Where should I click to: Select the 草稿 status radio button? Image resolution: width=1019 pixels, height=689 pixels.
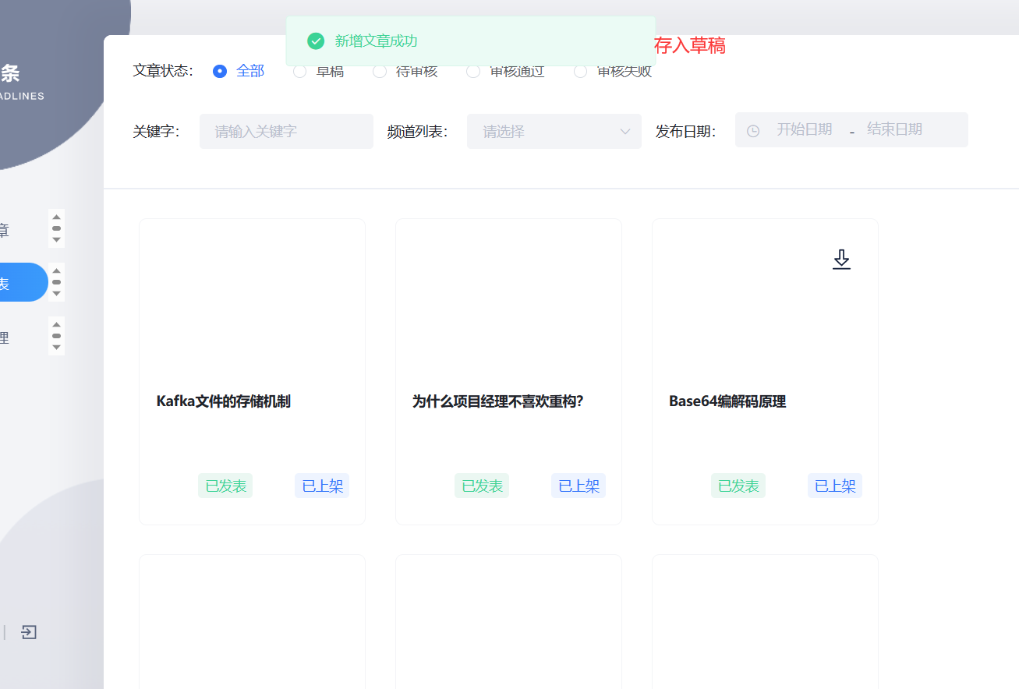(299, 71)
